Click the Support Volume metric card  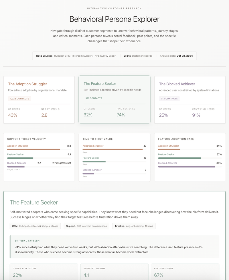pyautogui.click(x=114, y=272)
